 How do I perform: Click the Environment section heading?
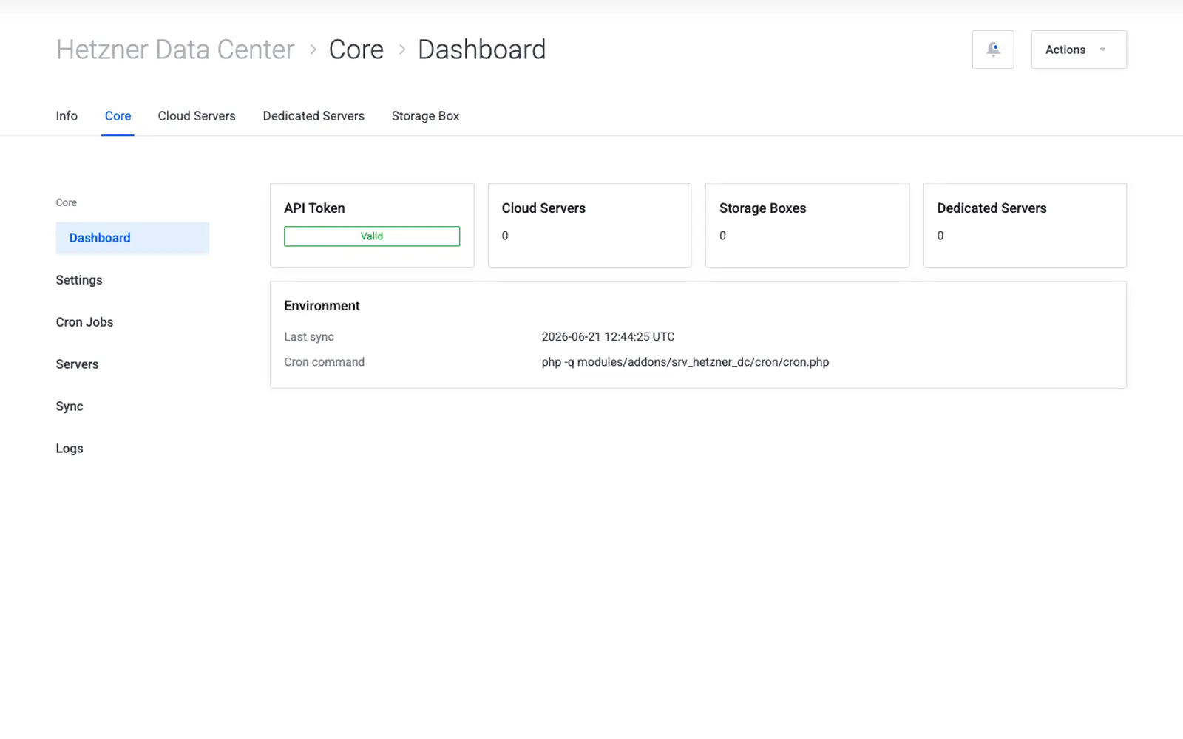322,306
